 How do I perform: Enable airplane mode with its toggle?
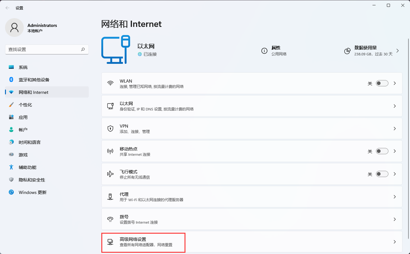[x=382, y=174]
